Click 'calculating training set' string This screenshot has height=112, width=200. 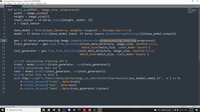tap(44, 61)
